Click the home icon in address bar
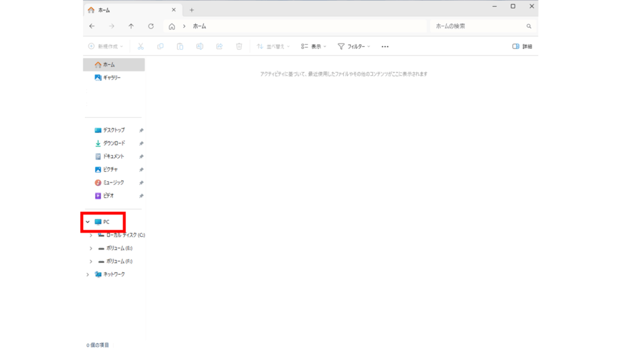This screenshot has height=349, width=621. click(172, 27)
